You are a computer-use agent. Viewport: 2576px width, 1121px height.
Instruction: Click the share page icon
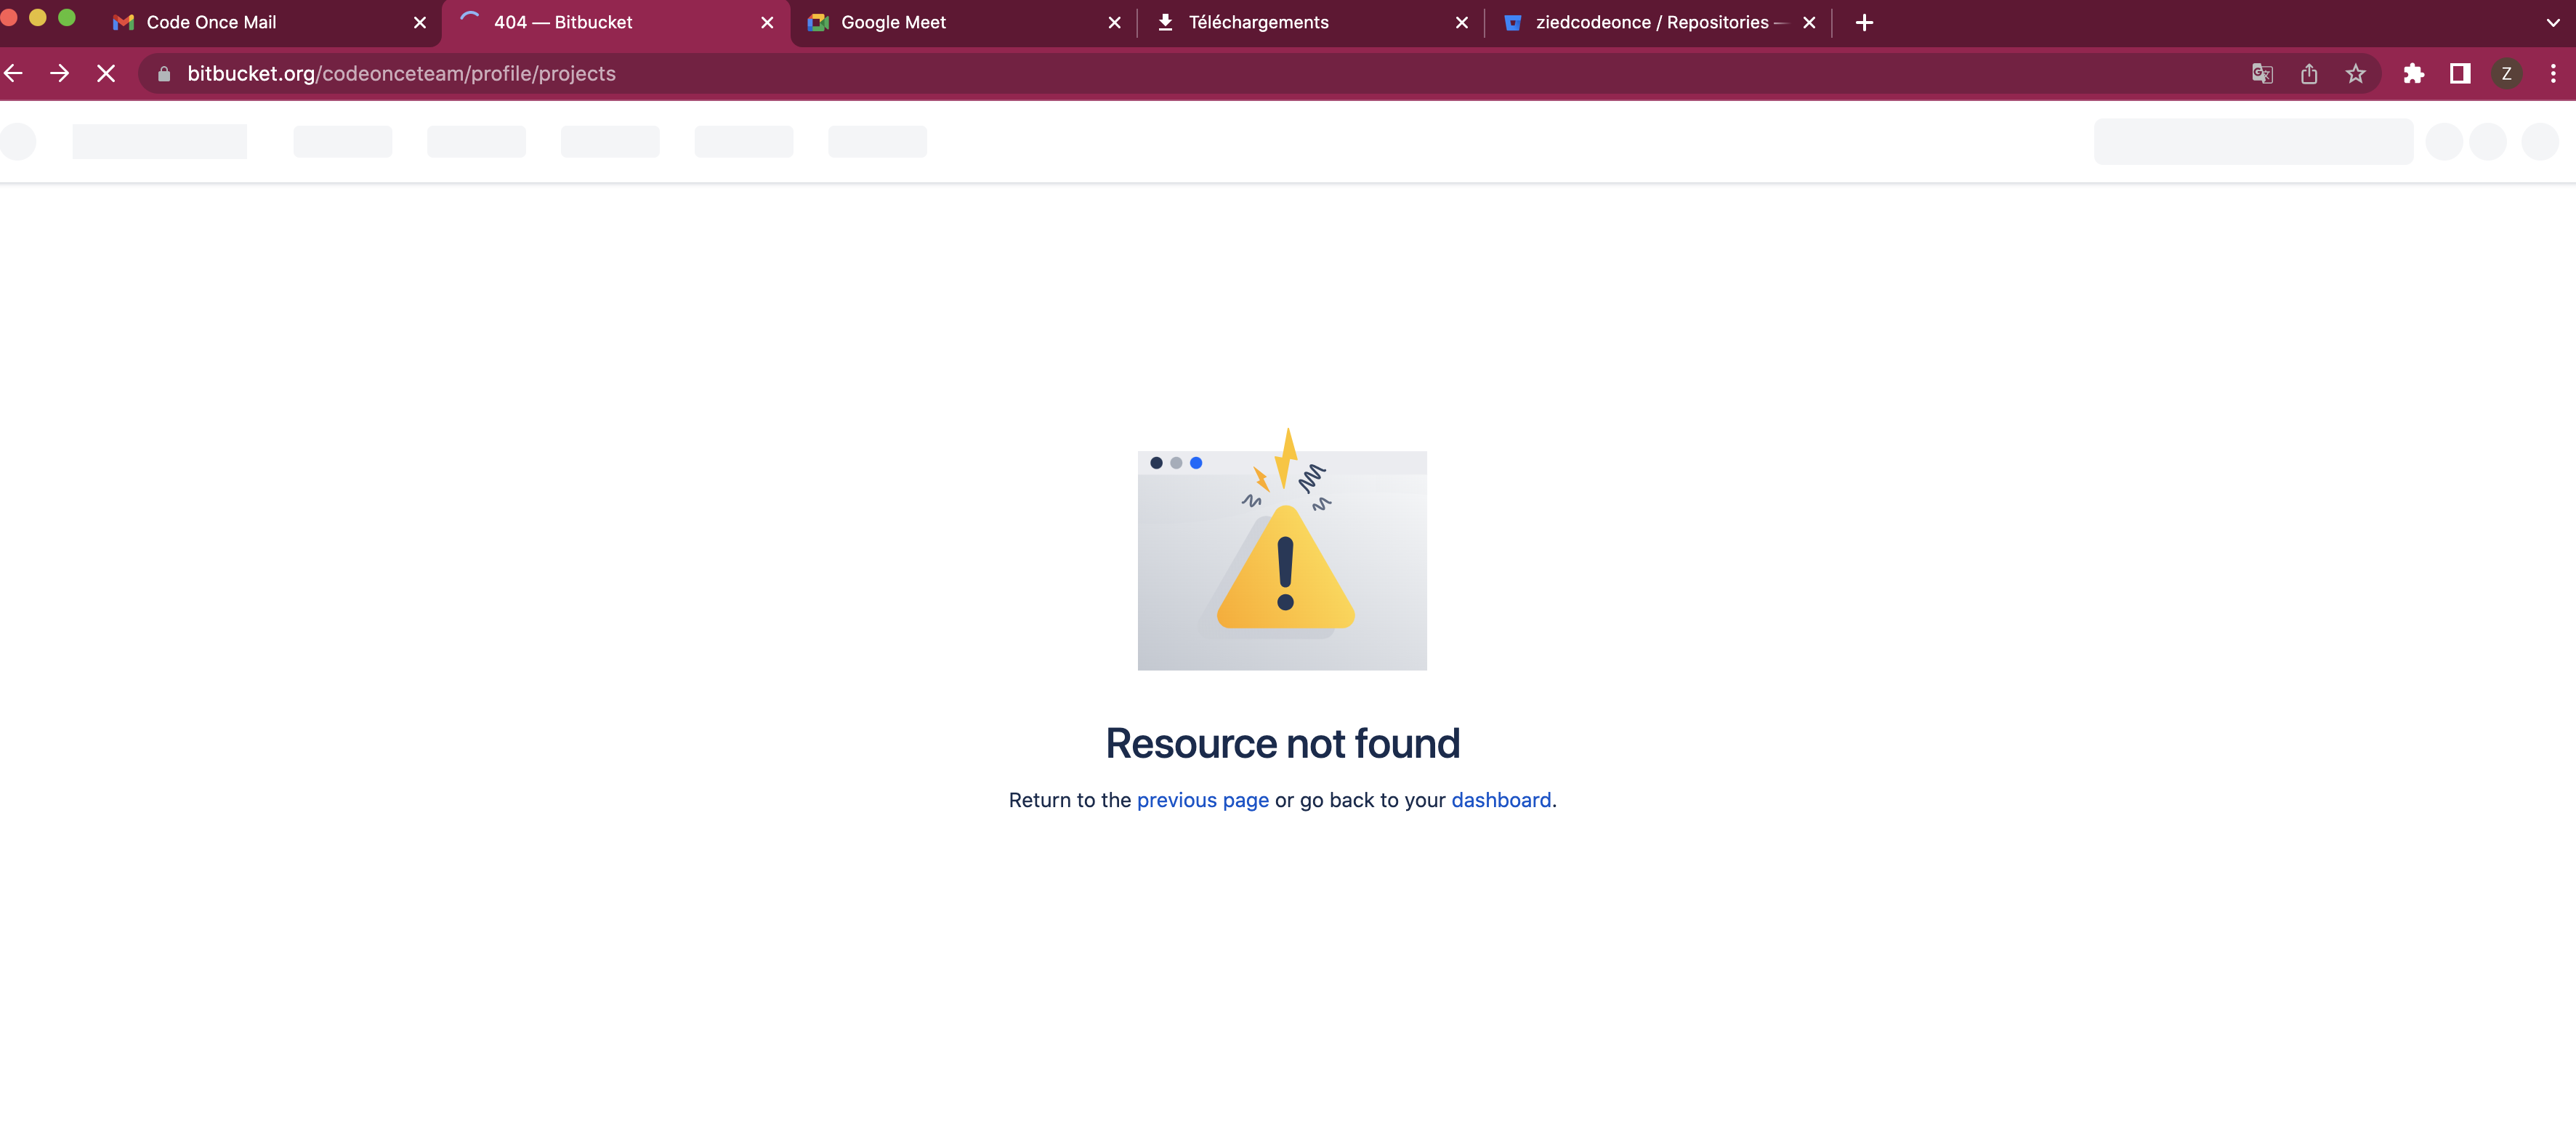tap(2309, 73)
